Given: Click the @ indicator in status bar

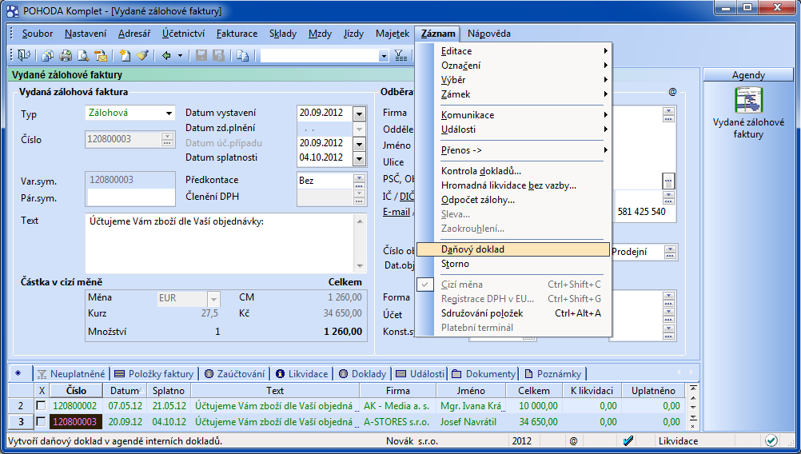Looking at the screenshot, I should [574, 440].
